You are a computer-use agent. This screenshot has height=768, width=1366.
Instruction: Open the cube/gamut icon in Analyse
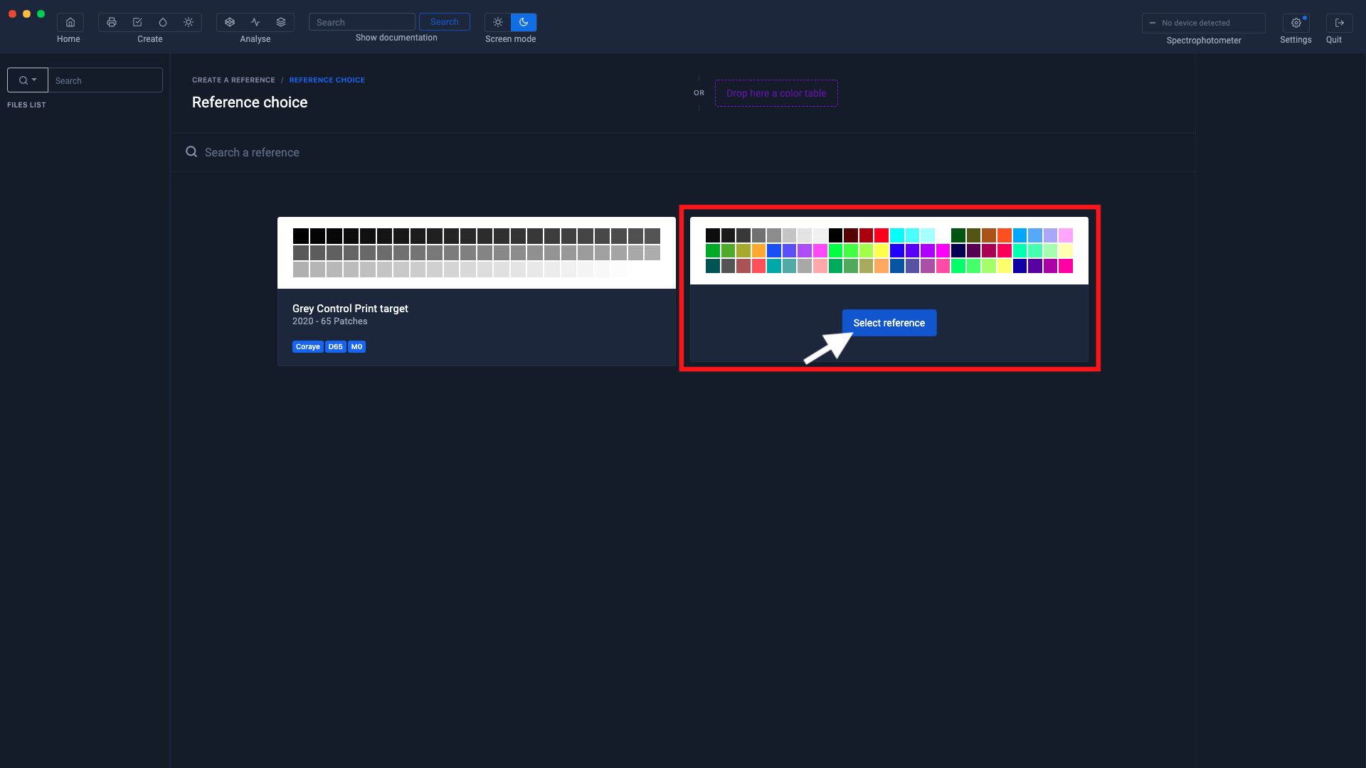pos(230,22)
